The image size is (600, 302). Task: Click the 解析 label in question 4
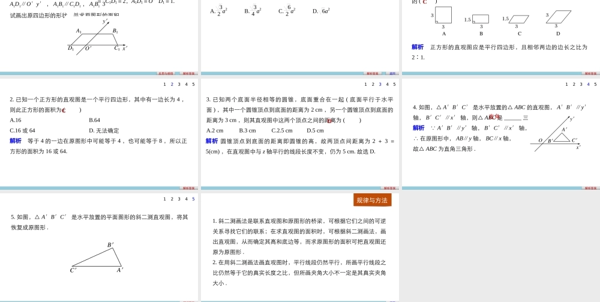click(419, 128)
